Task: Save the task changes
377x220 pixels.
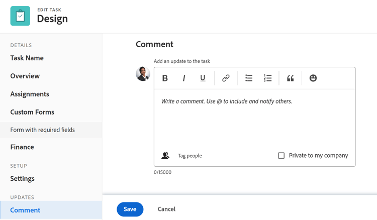Action: (130, 209)
